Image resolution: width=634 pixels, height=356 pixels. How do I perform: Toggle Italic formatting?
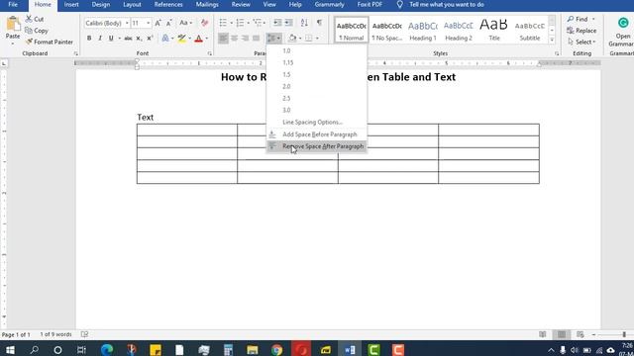[100, 39]
